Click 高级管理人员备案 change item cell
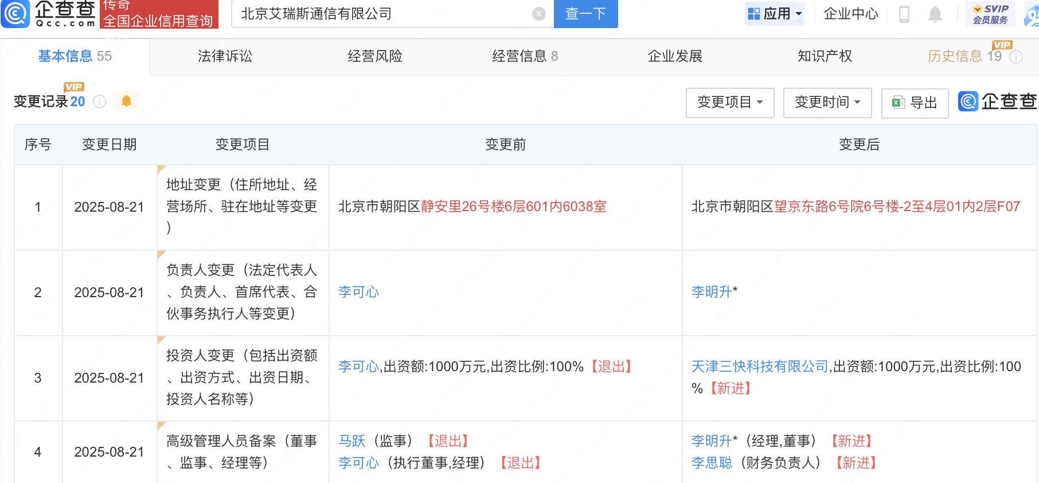 coord(243,452)
